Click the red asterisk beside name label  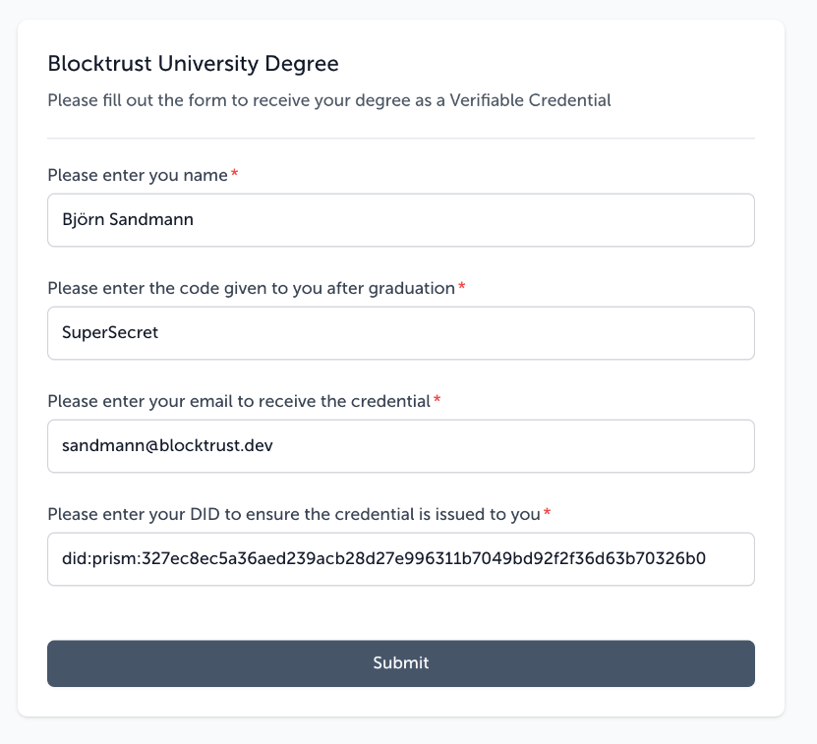[234, 173]
